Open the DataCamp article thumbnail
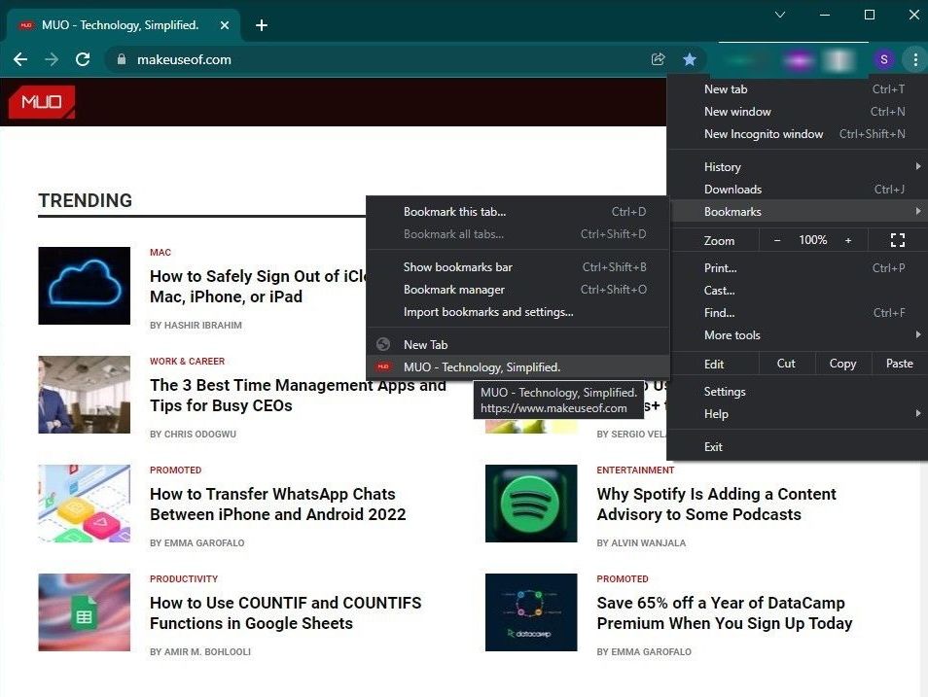The image size is (928, 697). click(531, 611)
